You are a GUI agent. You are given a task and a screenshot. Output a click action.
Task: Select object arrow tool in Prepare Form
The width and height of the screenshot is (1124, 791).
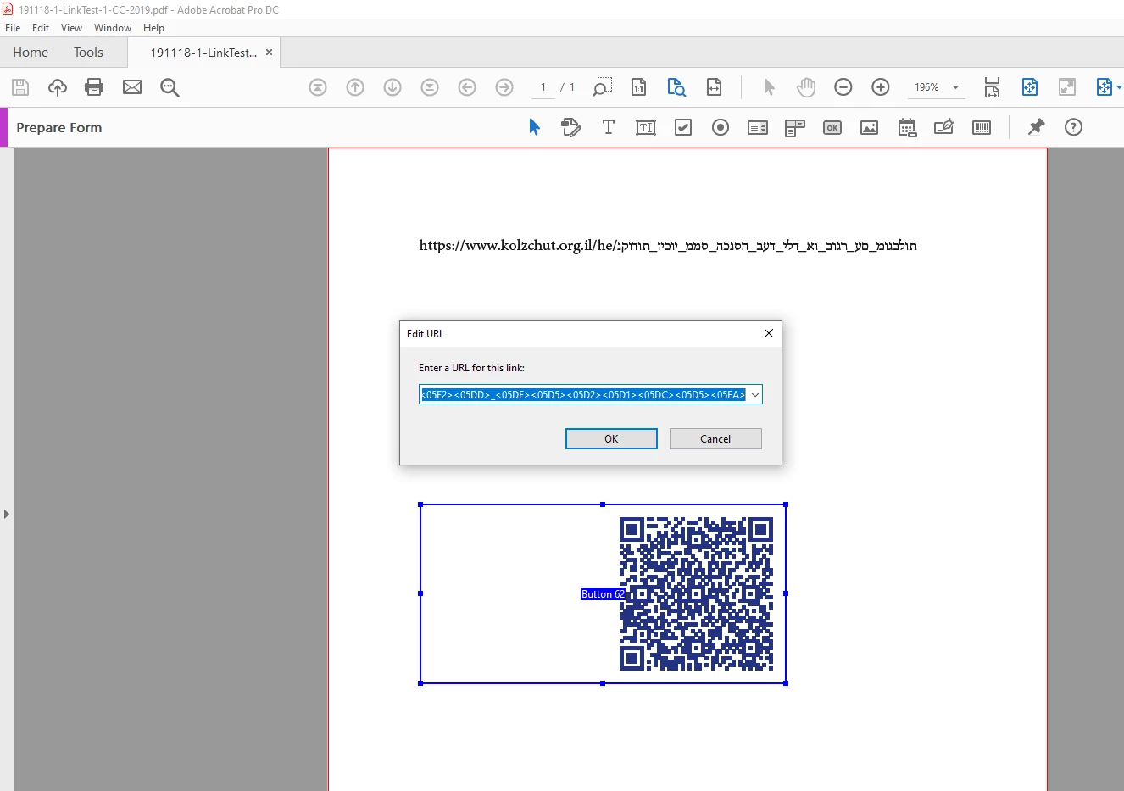click(x=534, y=127)
